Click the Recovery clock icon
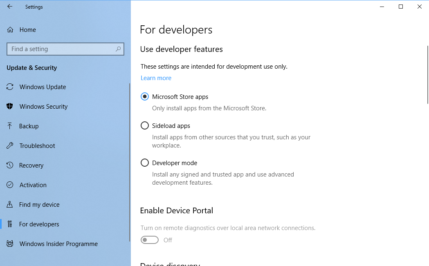The width and height of the screenshot is (429, 266). (x=10, y=165)
